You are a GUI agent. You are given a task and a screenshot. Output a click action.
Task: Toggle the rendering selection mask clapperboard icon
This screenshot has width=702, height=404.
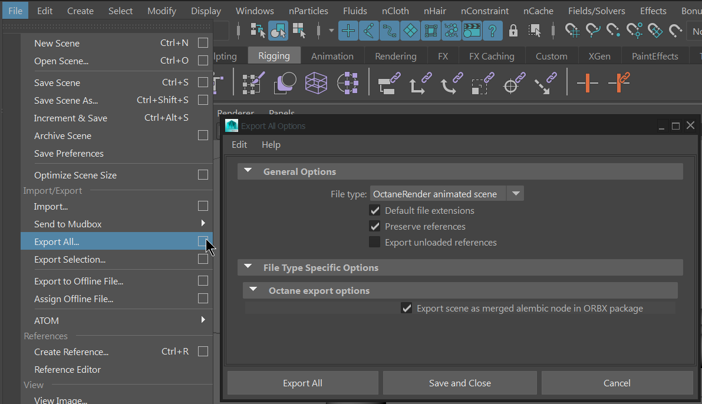click(x=472, y=31)
